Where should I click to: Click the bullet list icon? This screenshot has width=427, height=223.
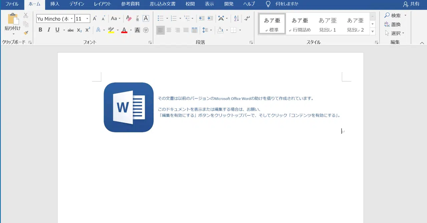160,18
